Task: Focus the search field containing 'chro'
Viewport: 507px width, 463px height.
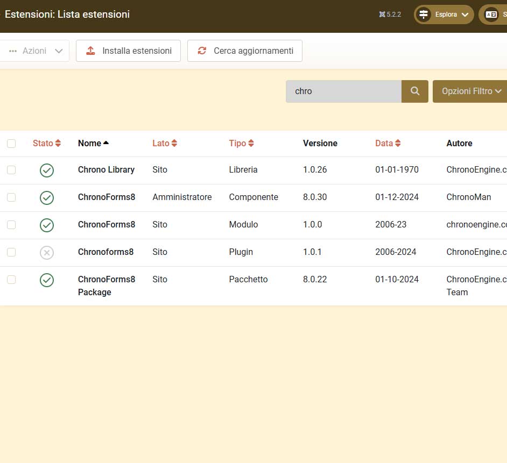Action: 343,91
